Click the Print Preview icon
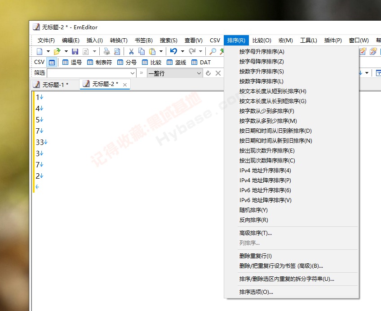 tap(117, 51)
